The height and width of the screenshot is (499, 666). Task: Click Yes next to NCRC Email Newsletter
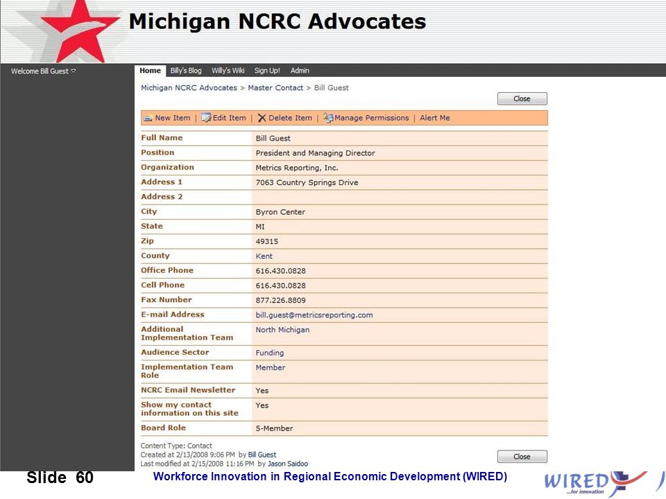(x=262, y=391)
